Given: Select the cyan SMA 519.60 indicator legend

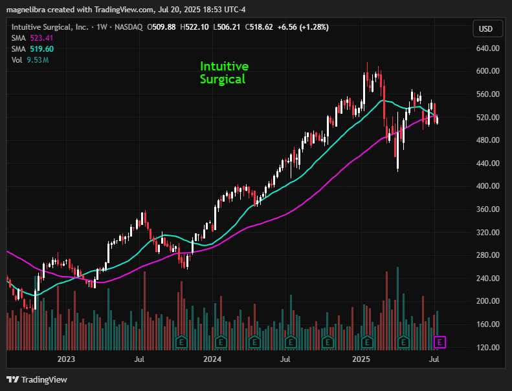Looking at the screenshot, I should click(32, 49).
